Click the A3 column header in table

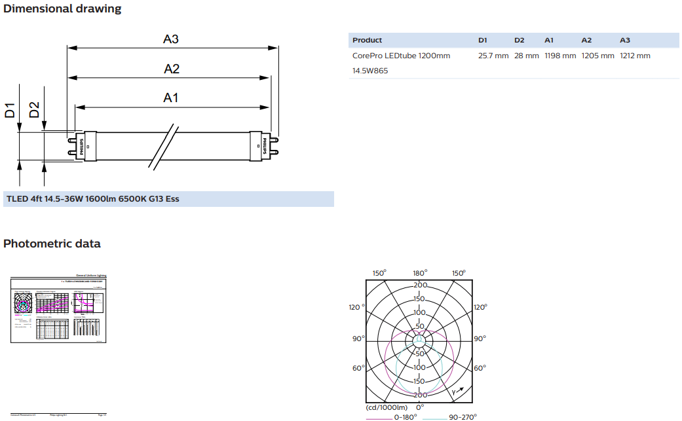point(624,40)
